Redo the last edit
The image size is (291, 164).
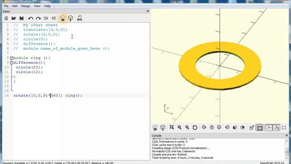coord(38,18)
